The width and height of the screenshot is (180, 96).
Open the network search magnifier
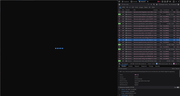[x=154, y=4]
